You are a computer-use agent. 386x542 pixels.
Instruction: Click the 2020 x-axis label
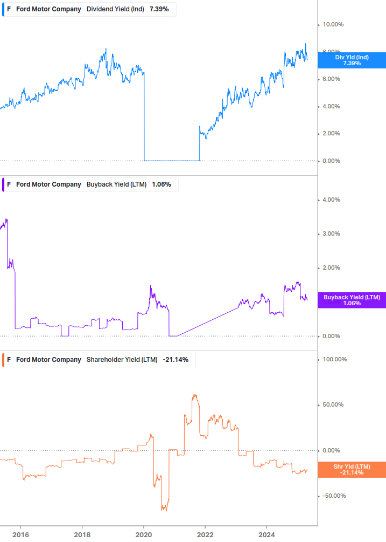point(144,535)
